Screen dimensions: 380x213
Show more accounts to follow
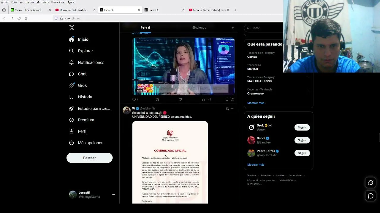click(x=256, y=164)
